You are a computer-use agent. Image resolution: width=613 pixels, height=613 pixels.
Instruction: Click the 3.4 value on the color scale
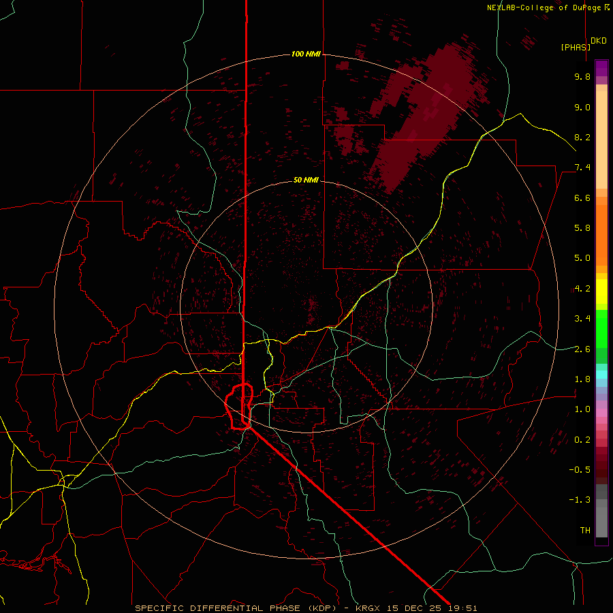click(582, 319)
